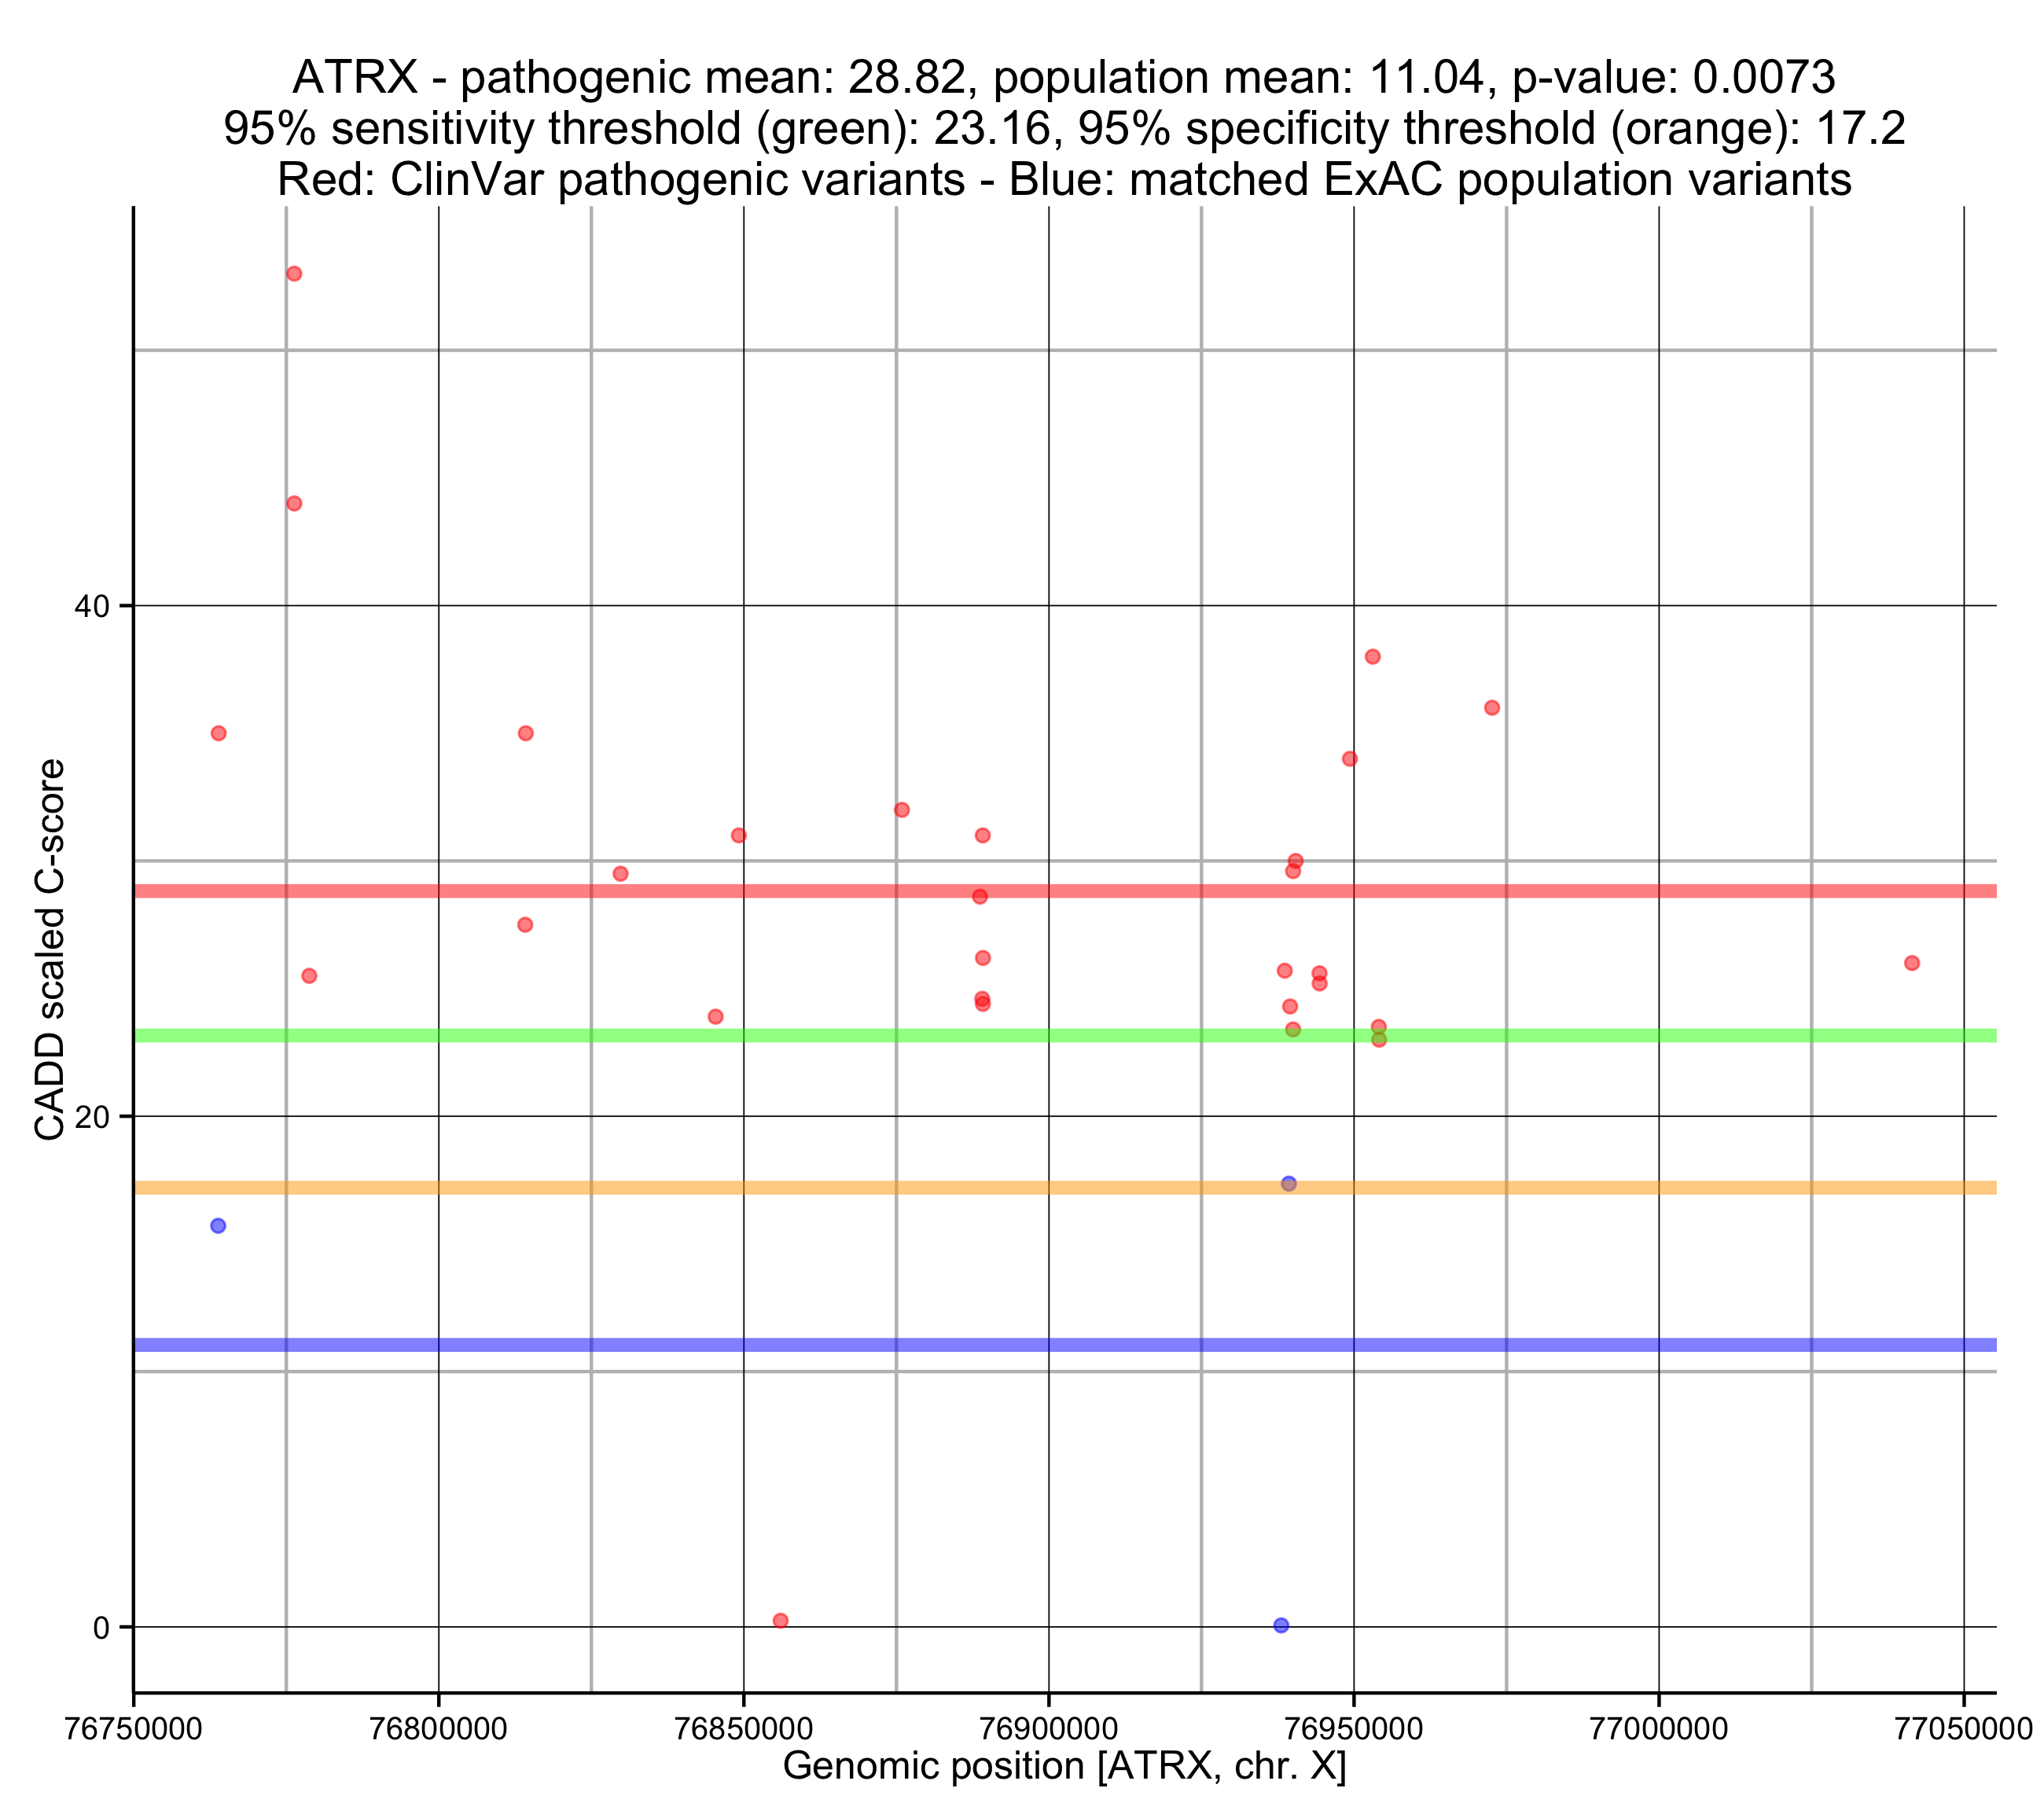Click the red point right of 76950000 near 36

(1492, 708)
